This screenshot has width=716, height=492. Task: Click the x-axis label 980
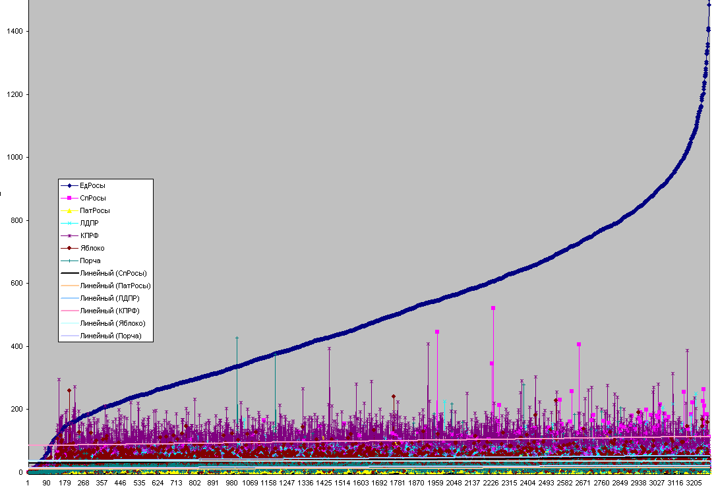pos(231,483)
